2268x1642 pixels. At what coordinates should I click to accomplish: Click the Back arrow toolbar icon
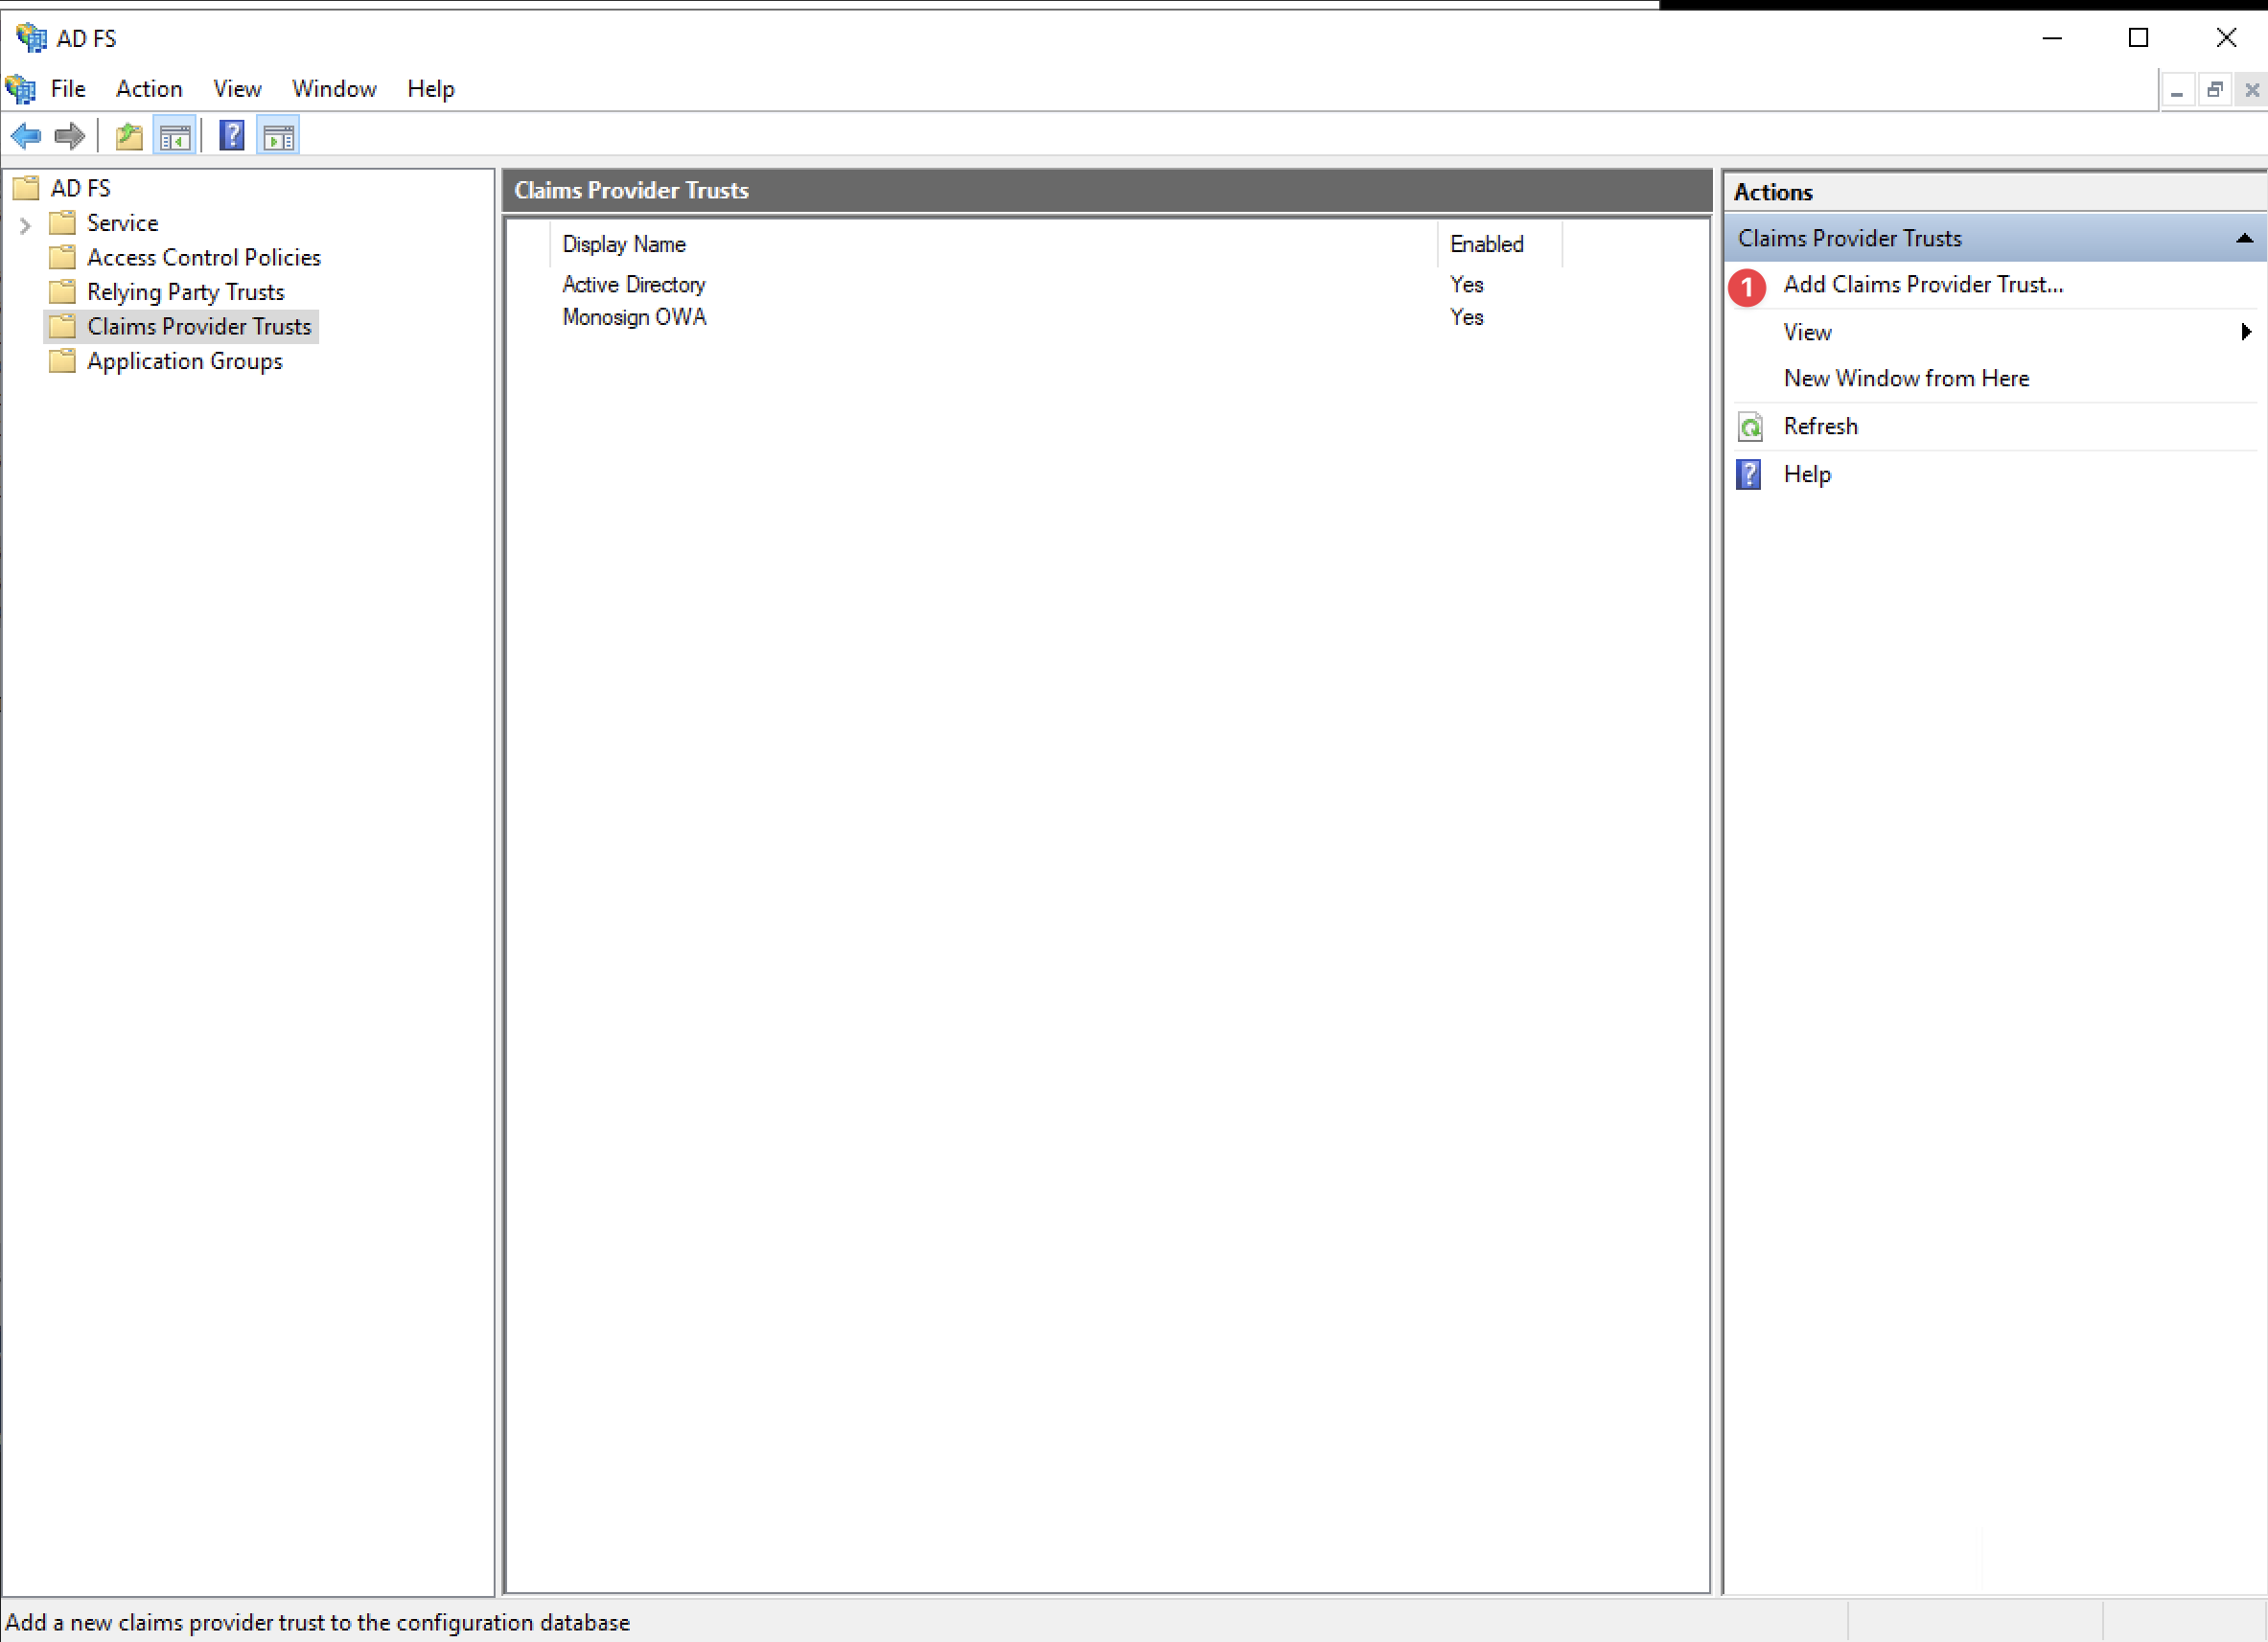click(x=26, y=136)
